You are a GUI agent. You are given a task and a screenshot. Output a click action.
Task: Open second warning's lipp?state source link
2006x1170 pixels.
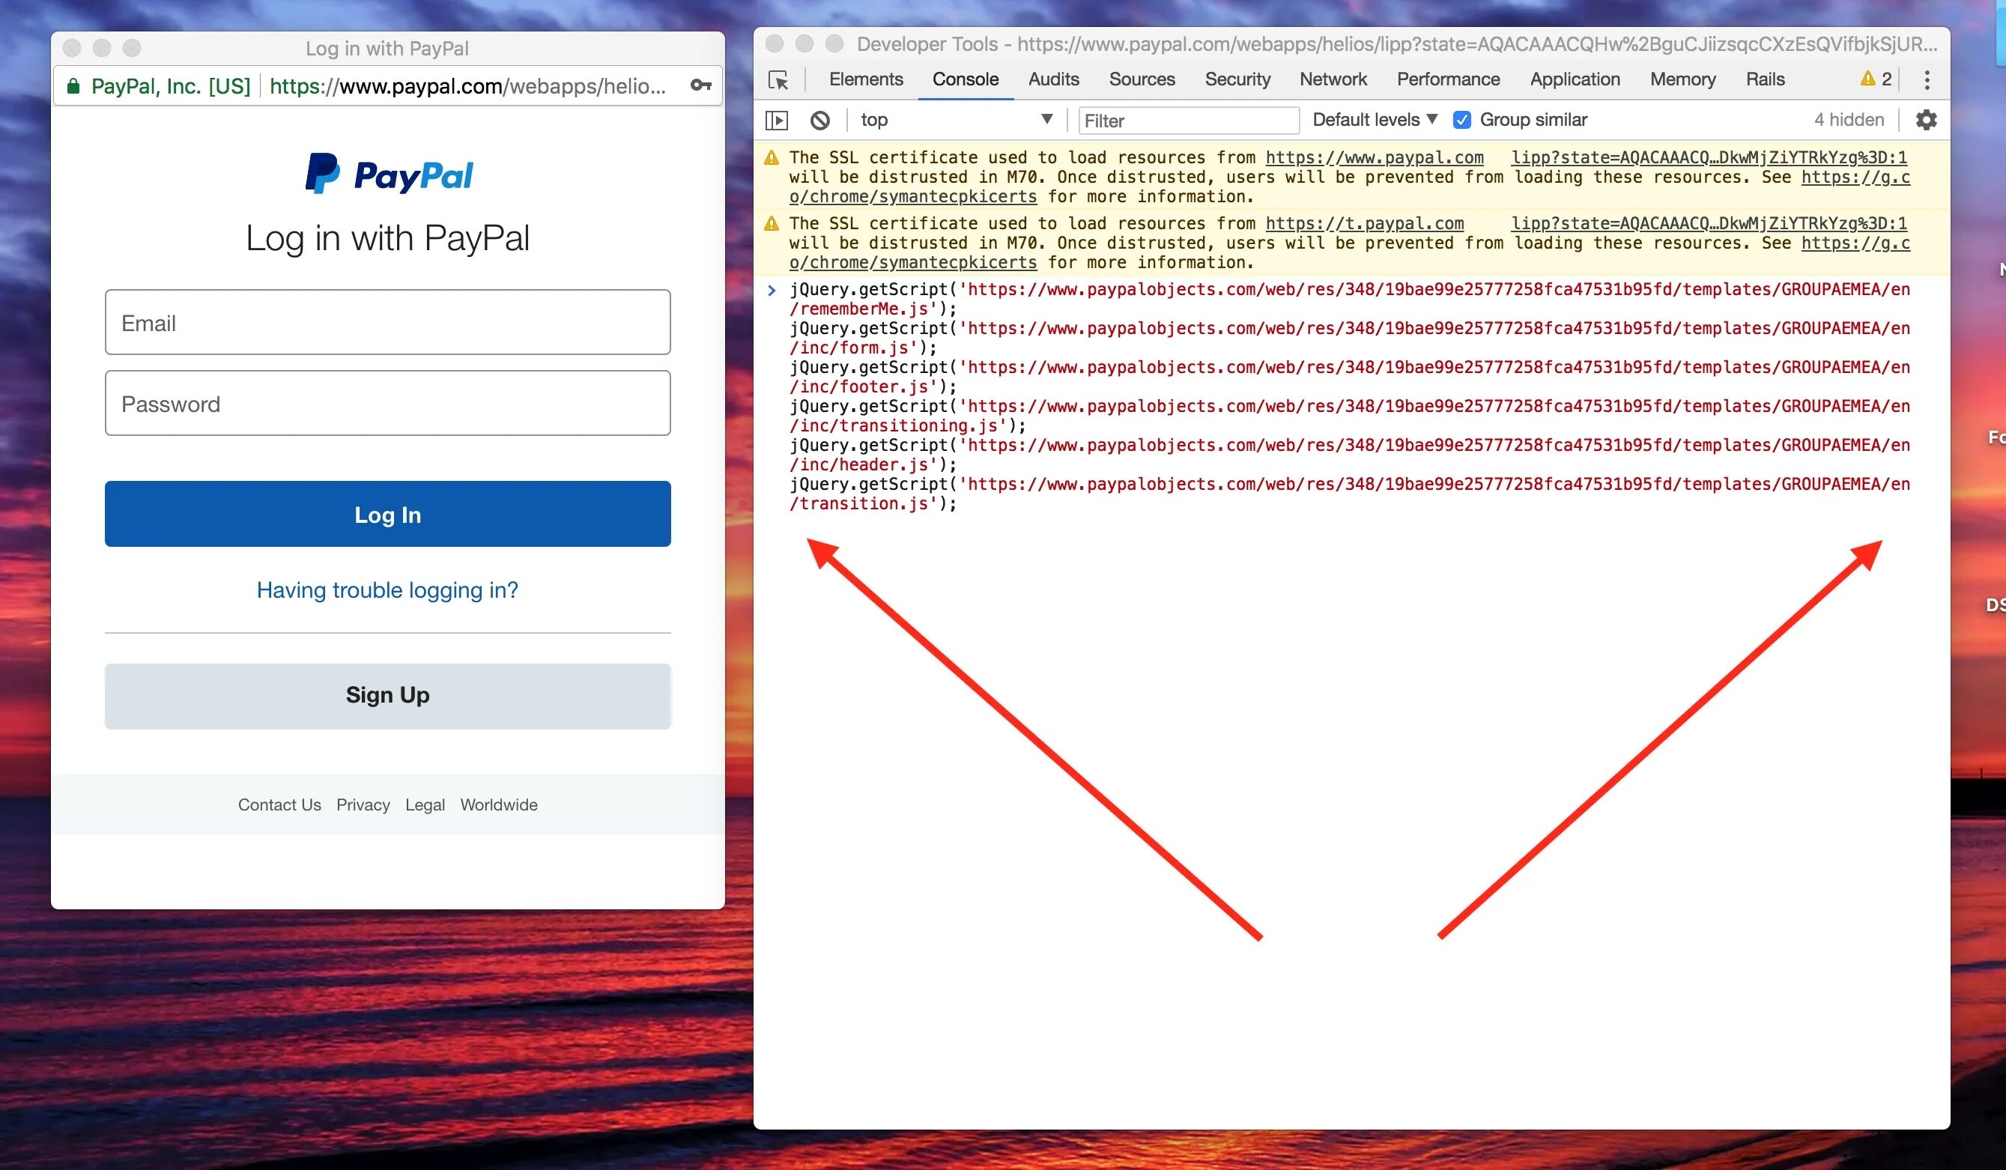[x=1709, y=224]
